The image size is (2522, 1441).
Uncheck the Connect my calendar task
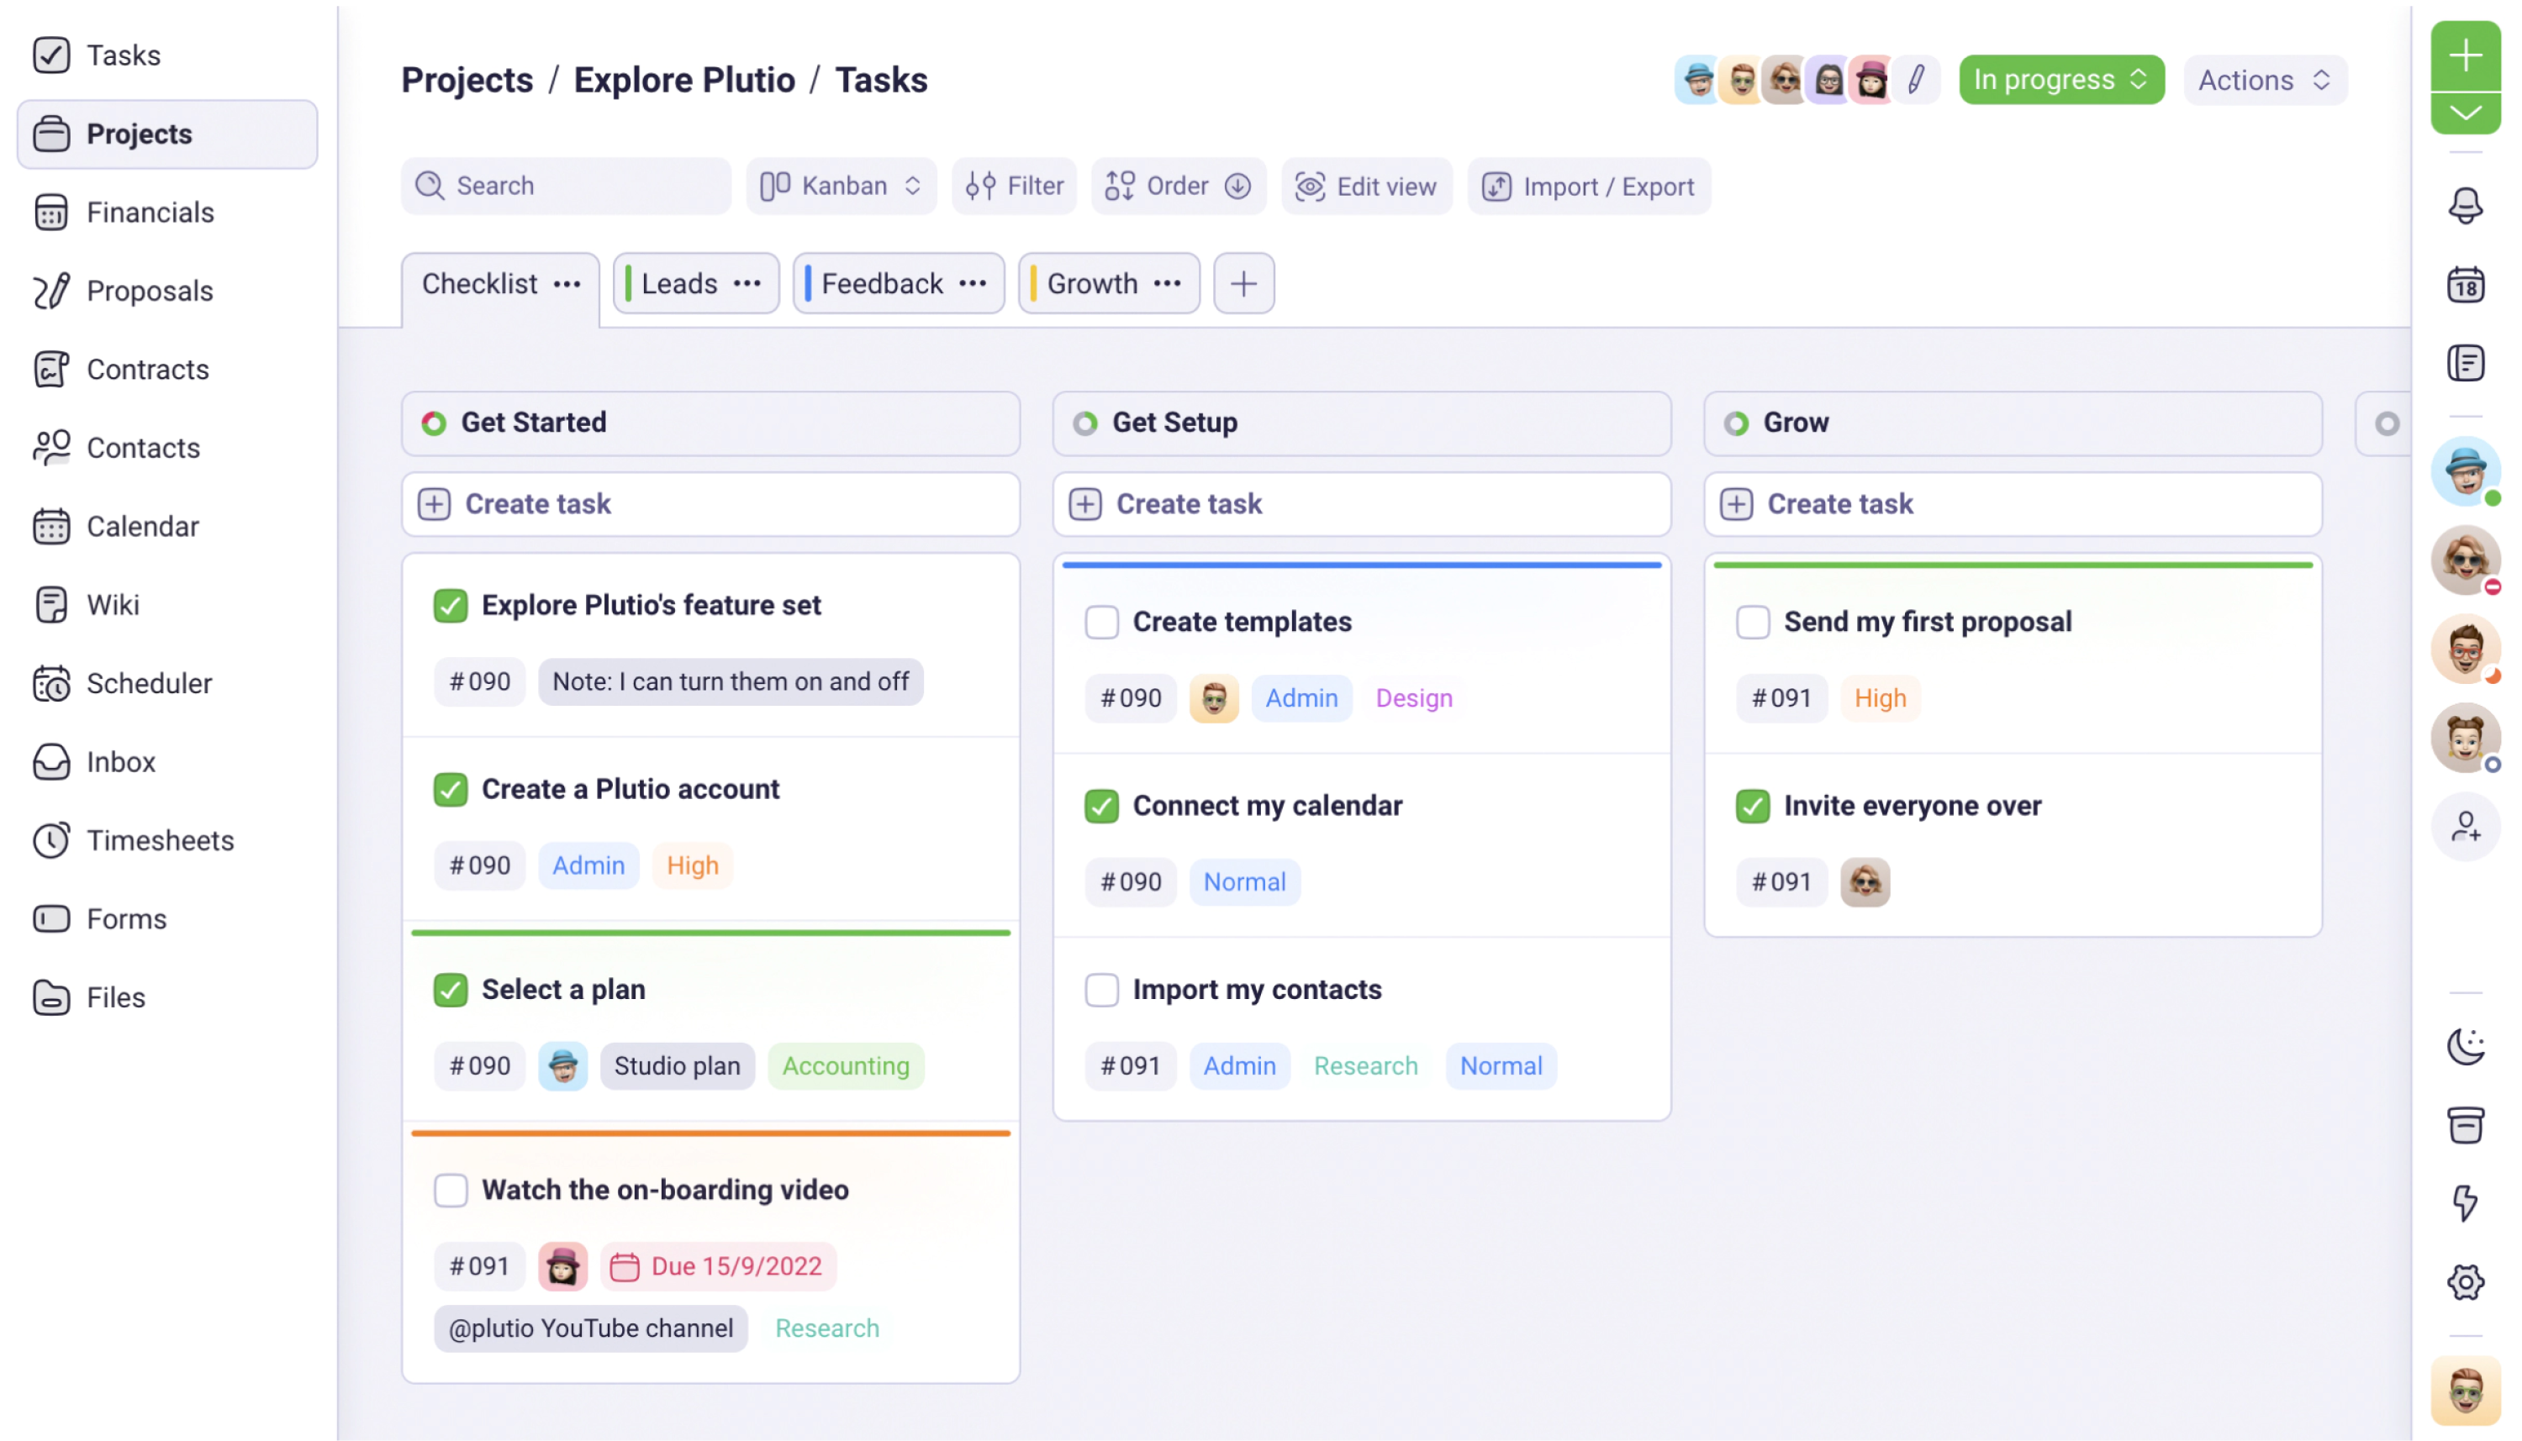1101,806
